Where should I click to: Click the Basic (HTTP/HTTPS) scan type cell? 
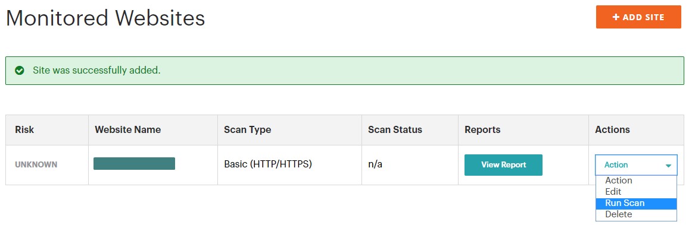[268, 164]
